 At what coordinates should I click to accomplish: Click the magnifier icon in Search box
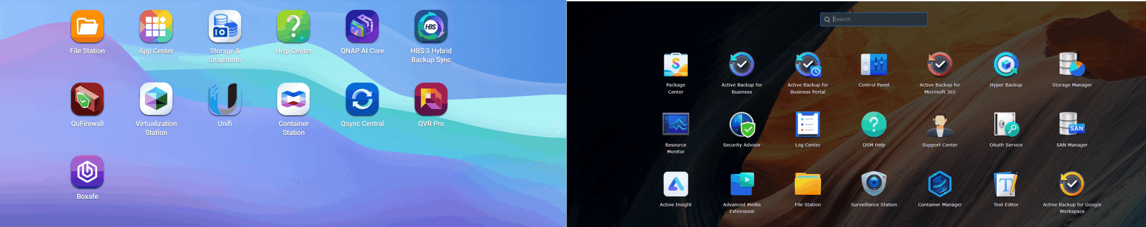(x=827, y=19)
